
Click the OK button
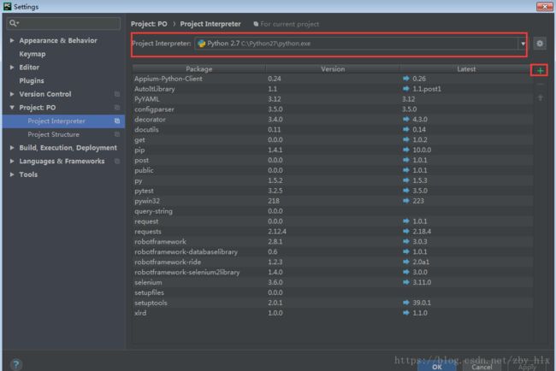click(x=437, y=367)
